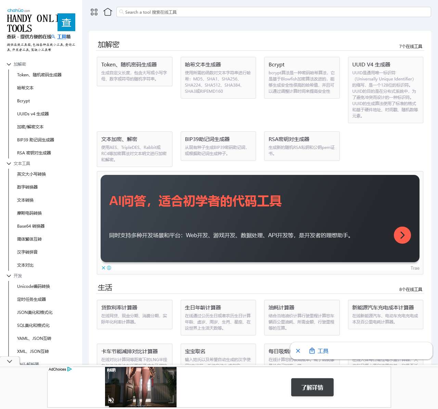Screen dimensions: 438x409
Task: Dismiss the floating 工具 pill with its X
Action: pos(298,350)
